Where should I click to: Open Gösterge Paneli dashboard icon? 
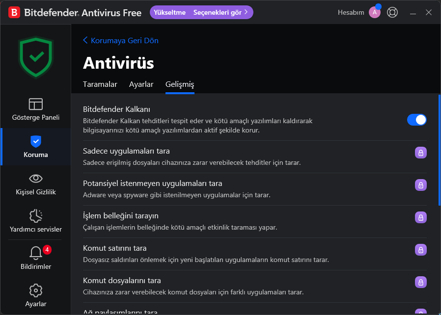[x=35, y=104]
